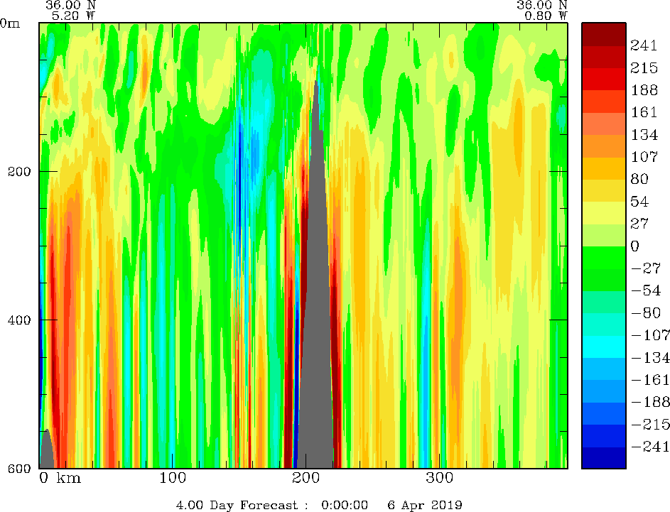Click the '200' distance axis label below plot
The image size is (670, 512).
[x=306, y=478]
